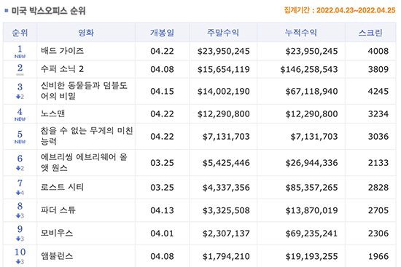
Task: Select the movie title 모비우스
Action: pyautogui.click(x=57, y=233)
